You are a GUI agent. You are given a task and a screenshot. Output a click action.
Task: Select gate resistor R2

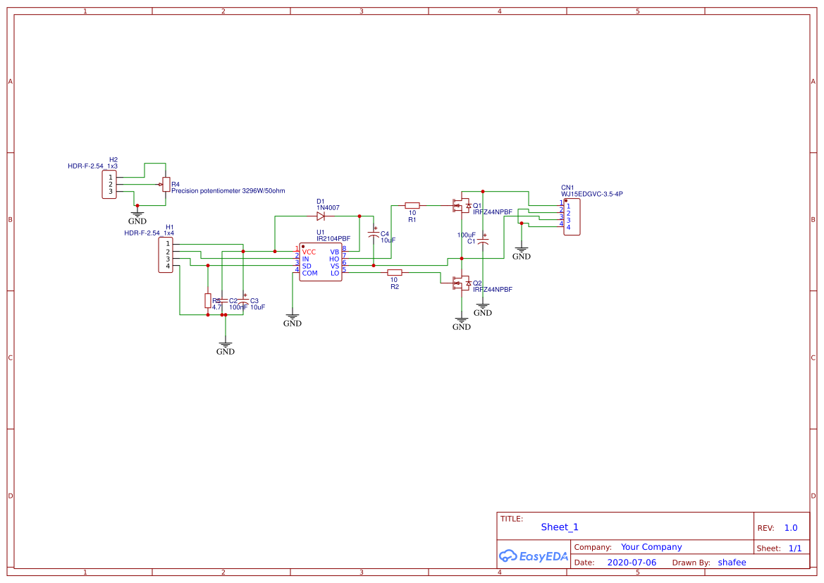(395, 274)
